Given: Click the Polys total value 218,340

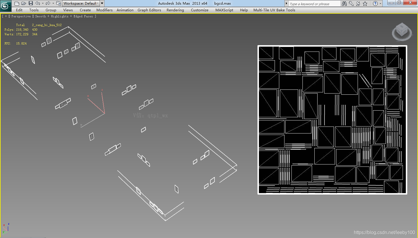Looking at the screenshot, I should coord(22,30).
